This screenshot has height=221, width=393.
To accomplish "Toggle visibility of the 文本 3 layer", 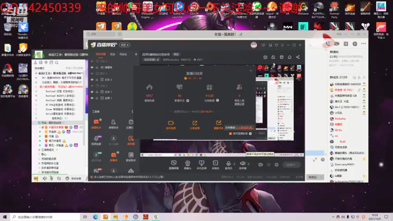I will (x=92, y=80).
